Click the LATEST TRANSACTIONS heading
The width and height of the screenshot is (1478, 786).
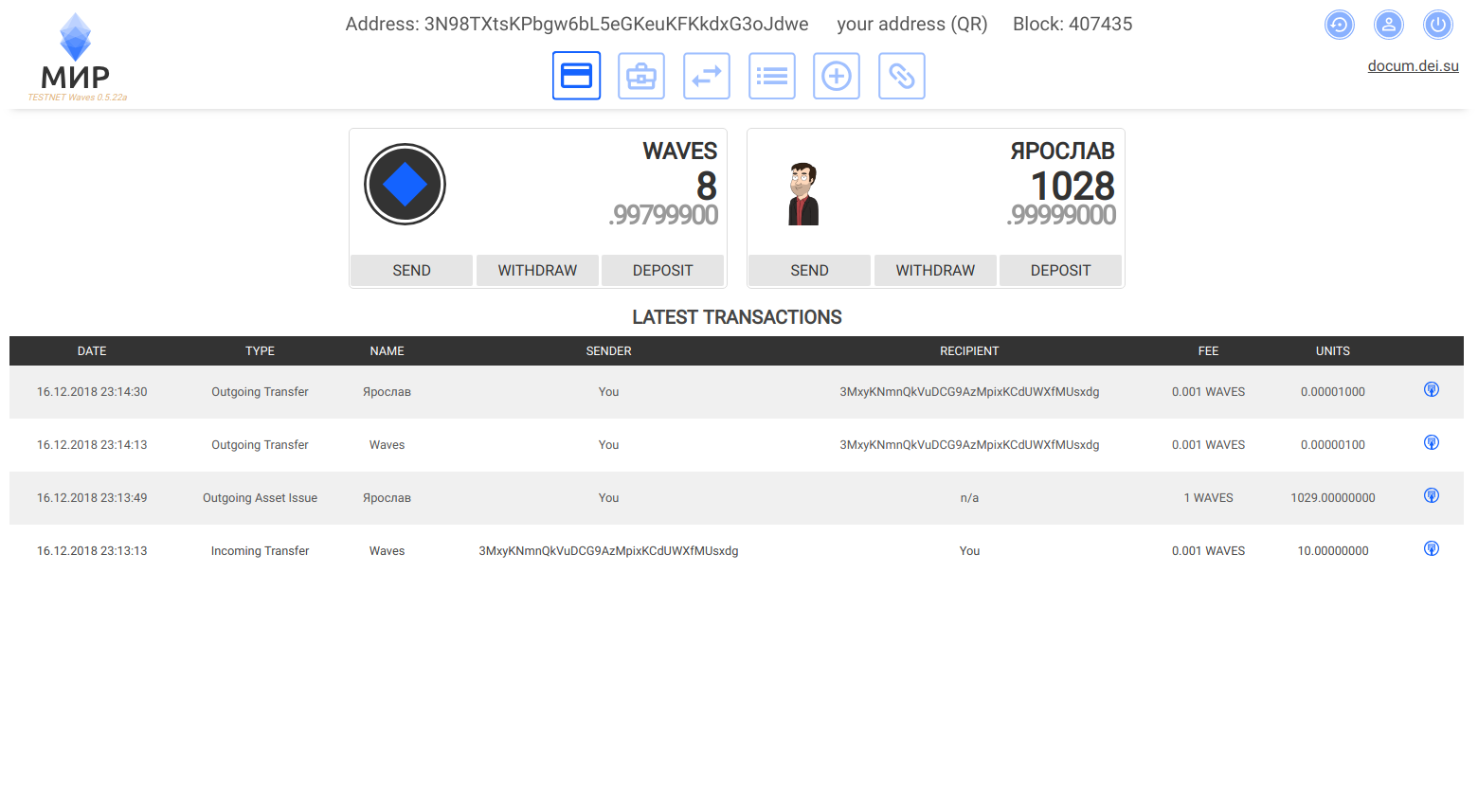(x=737, y=317)
